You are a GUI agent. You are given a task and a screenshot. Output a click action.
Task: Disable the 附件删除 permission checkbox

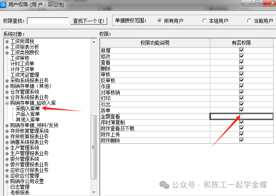pyautogui.click(x=241, y=140)
